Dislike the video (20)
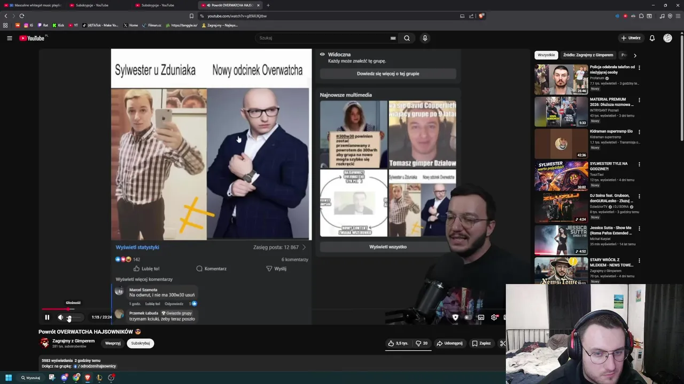 (x=422, y=343)
